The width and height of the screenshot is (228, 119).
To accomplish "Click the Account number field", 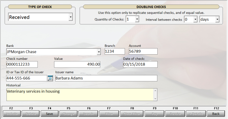I will click(x=143, y=51).
